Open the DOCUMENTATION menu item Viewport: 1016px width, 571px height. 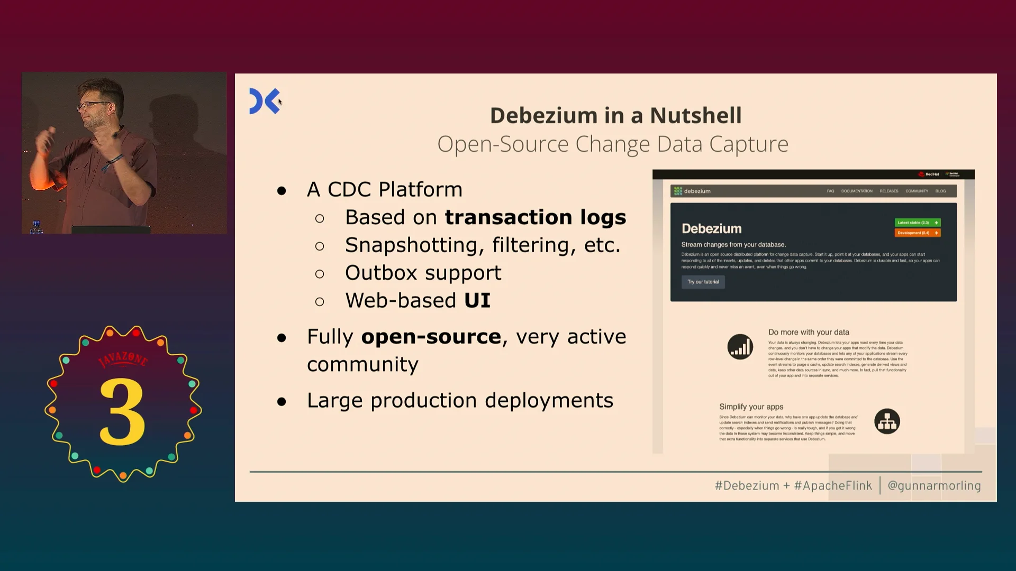coord(857,191)
